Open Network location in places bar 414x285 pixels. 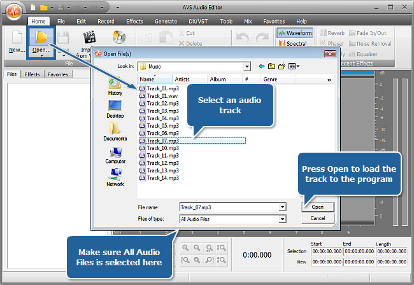pyautogui.click(x=115, y=177)
